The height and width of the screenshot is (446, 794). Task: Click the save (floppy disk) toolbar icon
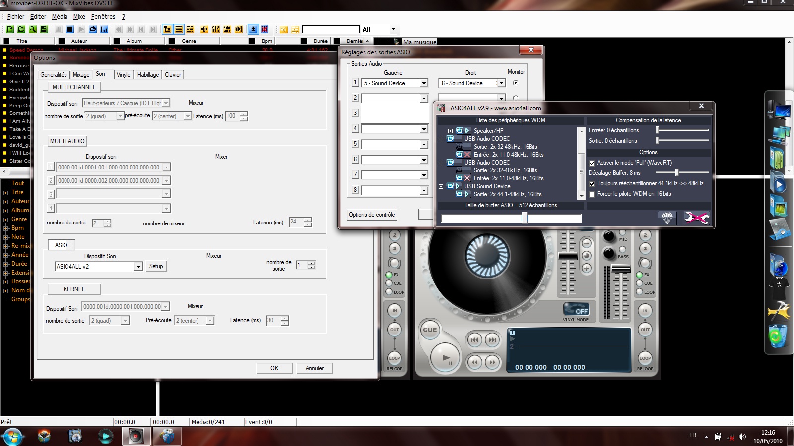(x=44, y=30)
